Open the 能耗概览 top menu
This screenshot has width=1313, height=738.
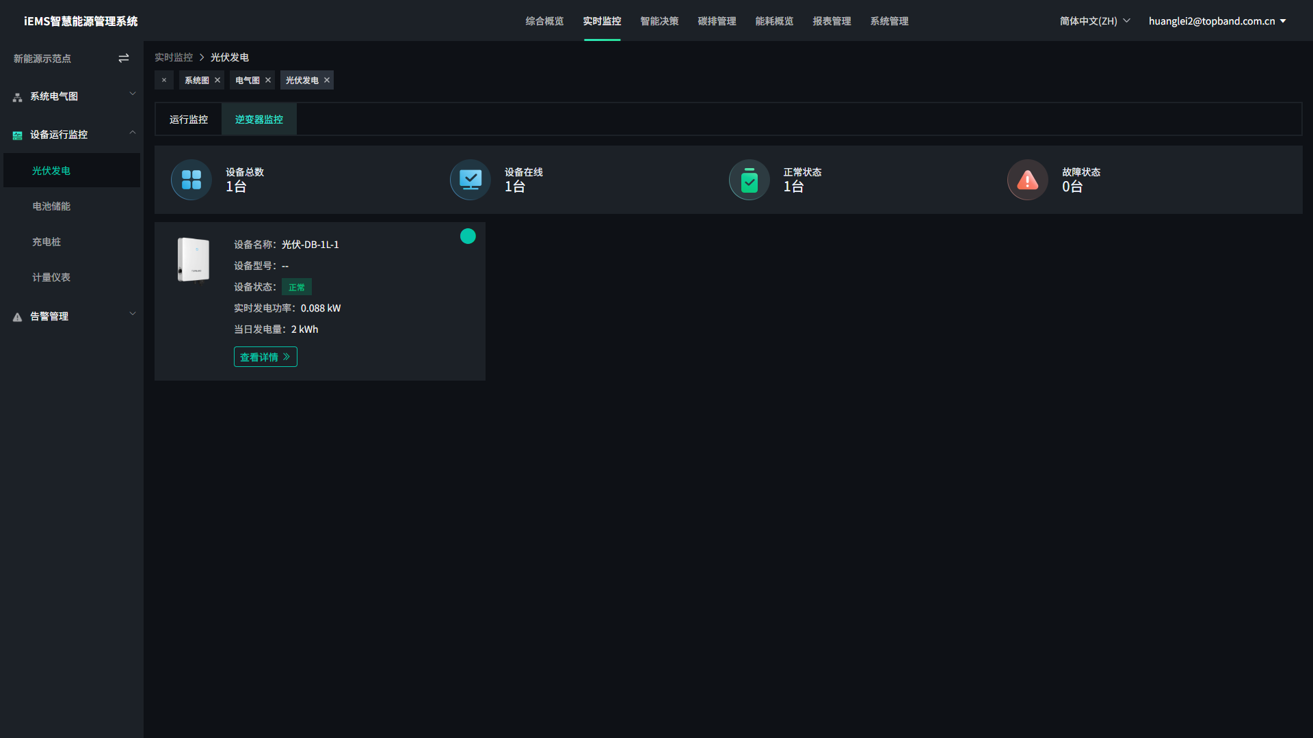click(x=775, y=21)
